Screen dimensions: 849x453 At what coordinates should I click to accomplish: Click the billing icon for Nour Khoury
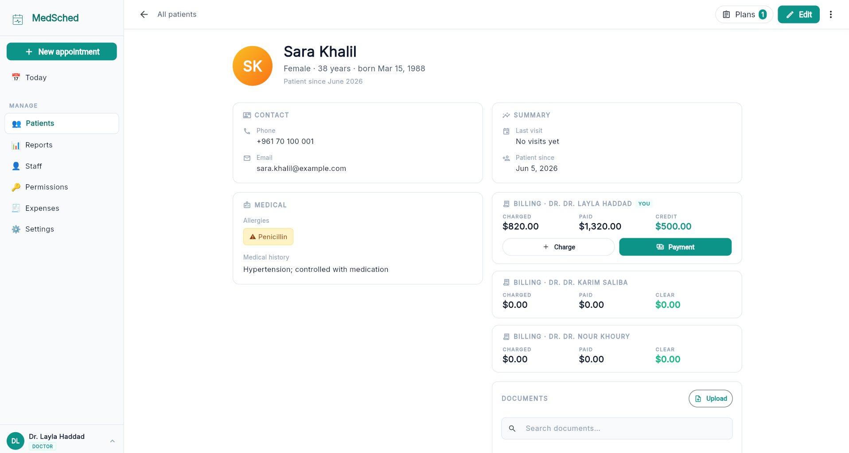(x=506, y=337)
